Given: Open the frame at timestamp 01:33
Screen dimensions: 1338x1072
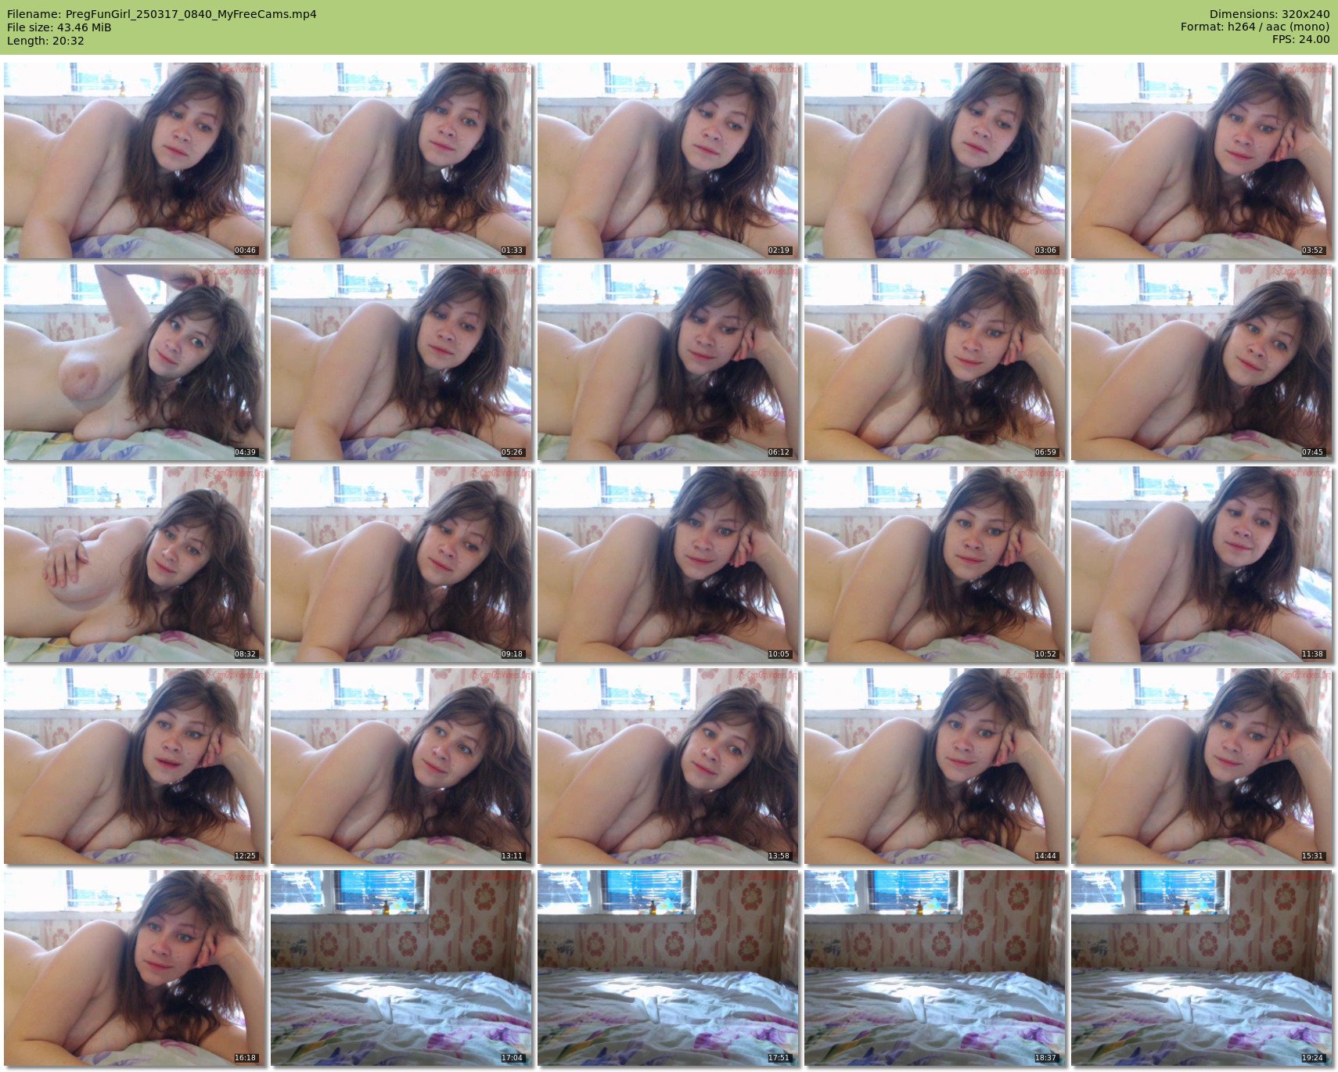Looking at the screenshot, I should [401, 160].
